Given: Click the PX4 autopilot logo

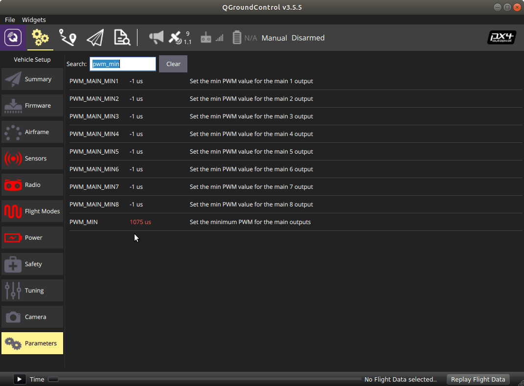Looking at the screenshot, I should click(x=501, y=38).
